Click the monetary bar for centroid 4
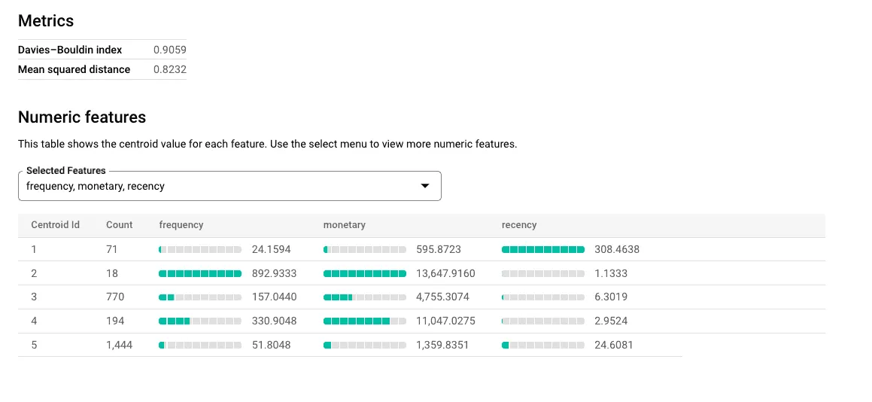The image size is (872, 402). click(x=364, y=321)
